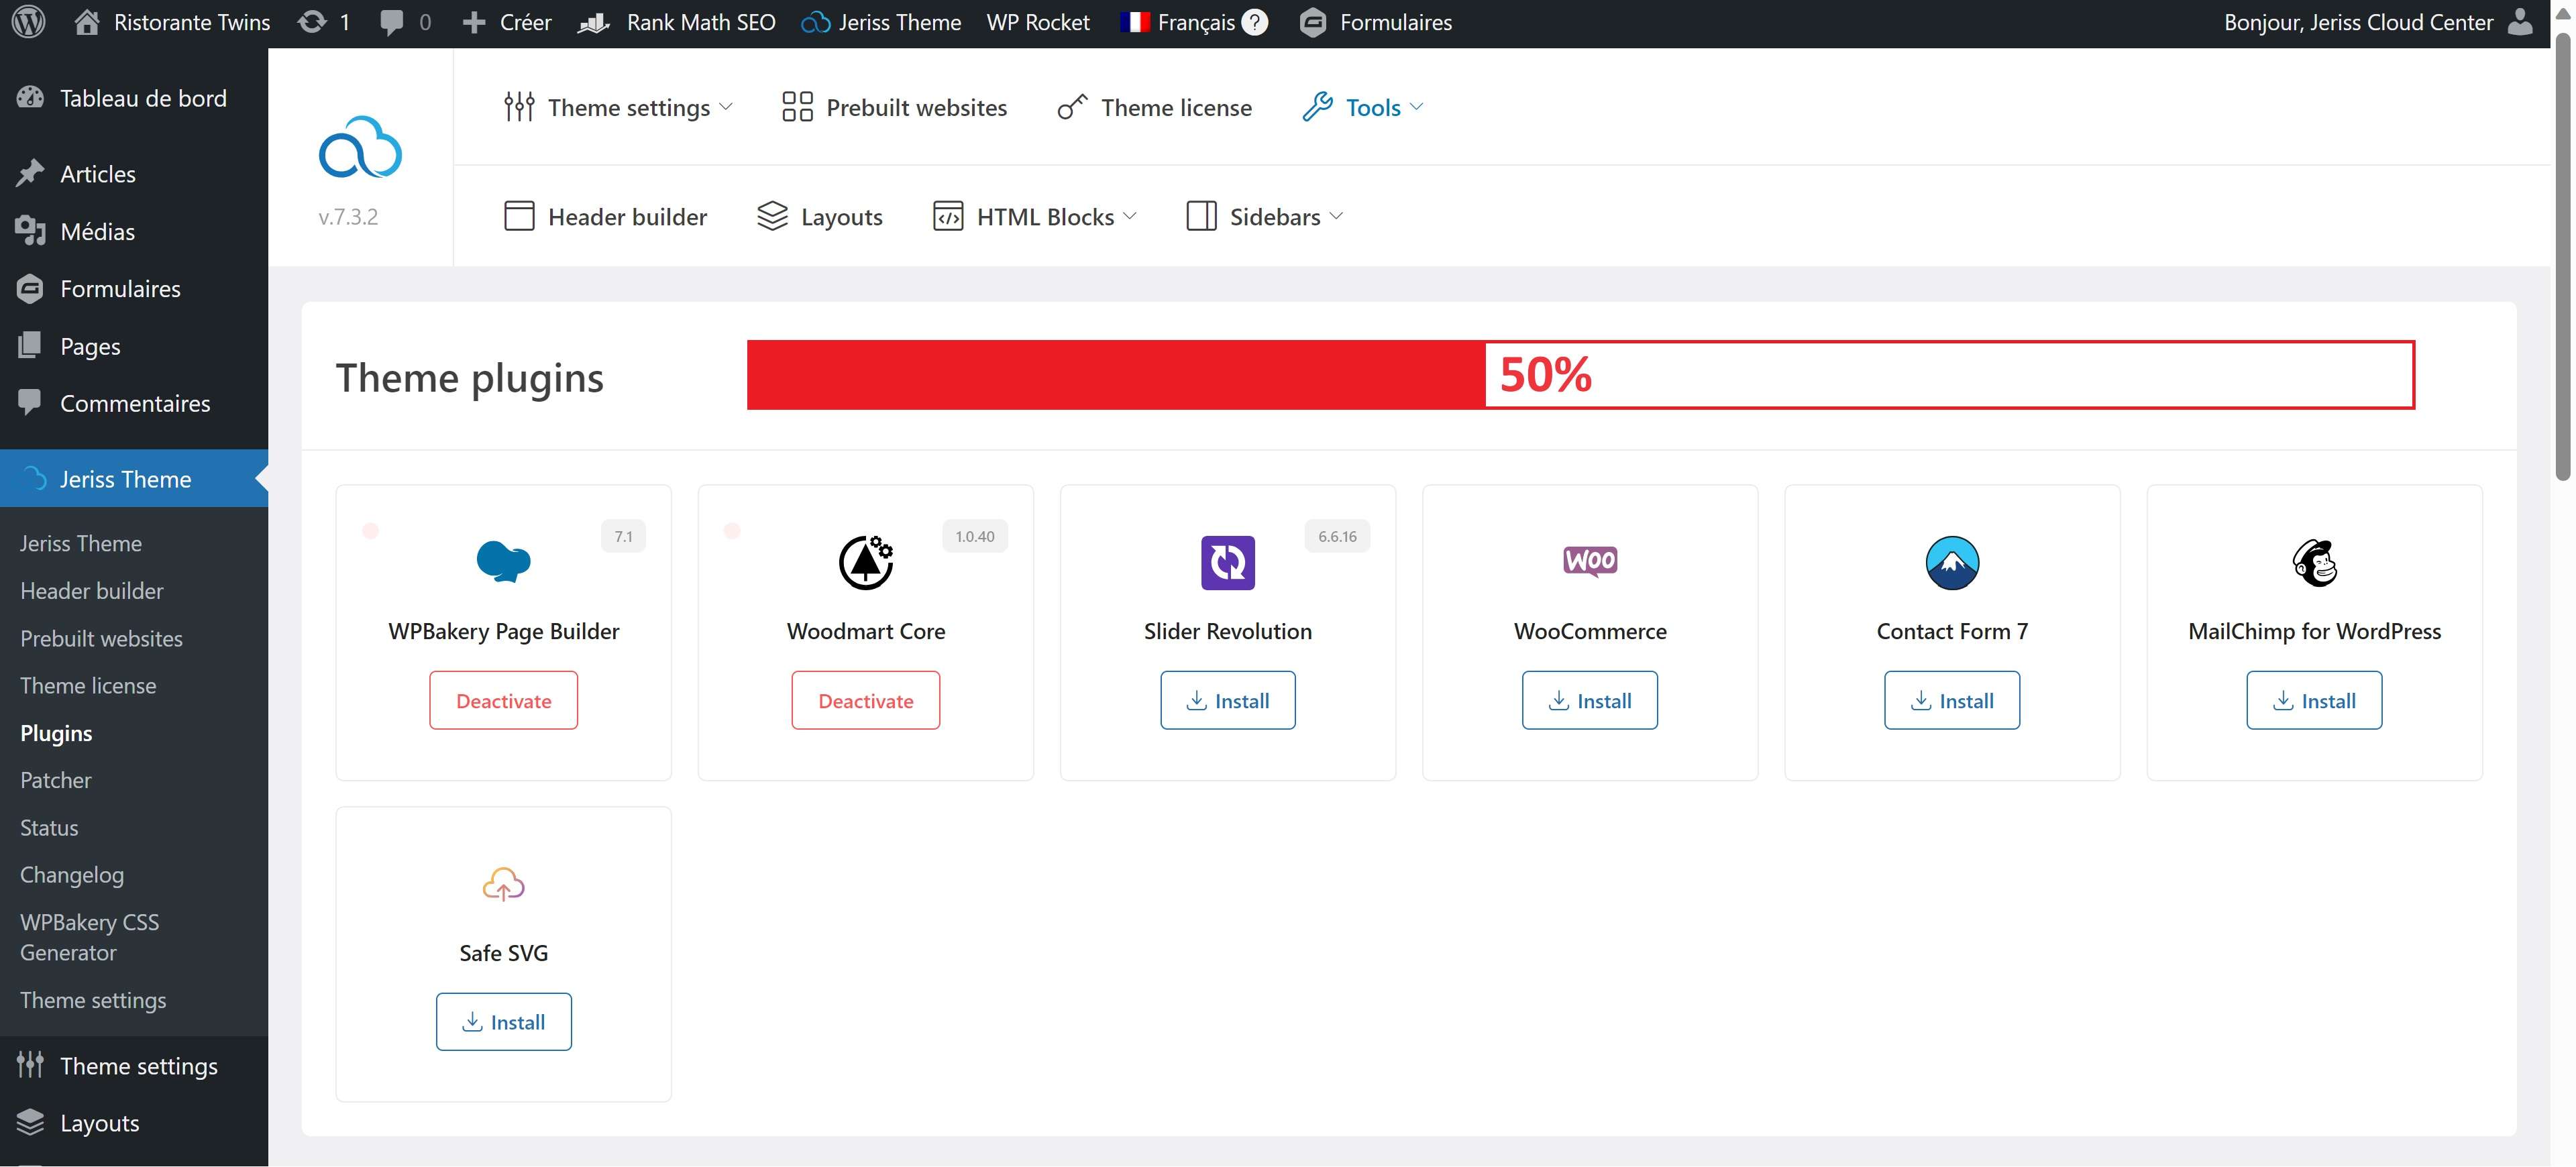Click the page vertical scrollbar
2576x1167 pixels.
2563,257
